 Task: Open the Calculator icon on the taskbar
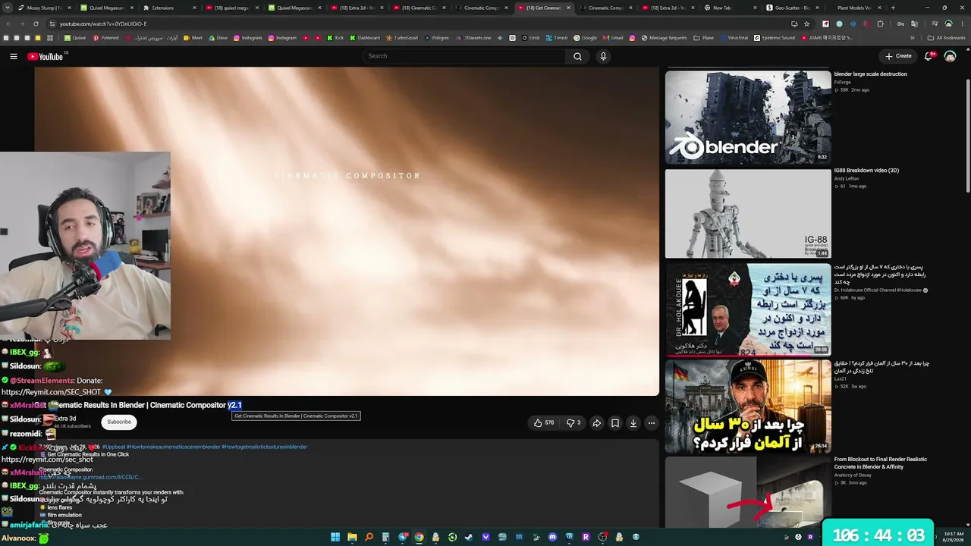point(385,537)
